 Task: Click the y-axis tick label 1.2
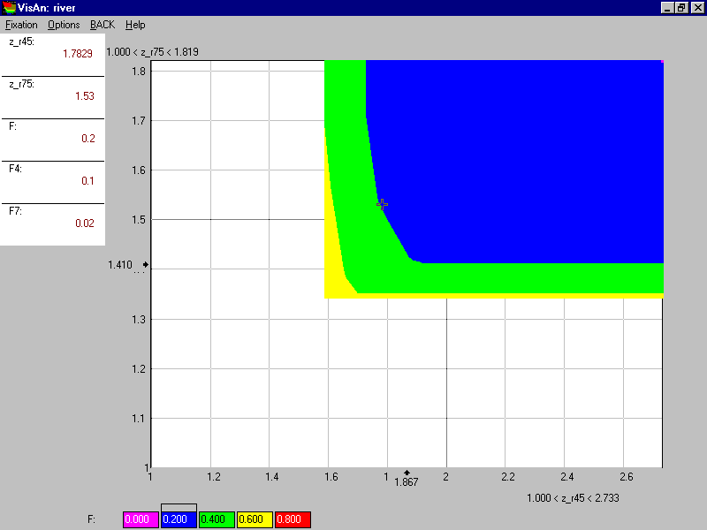click(139, 369)
